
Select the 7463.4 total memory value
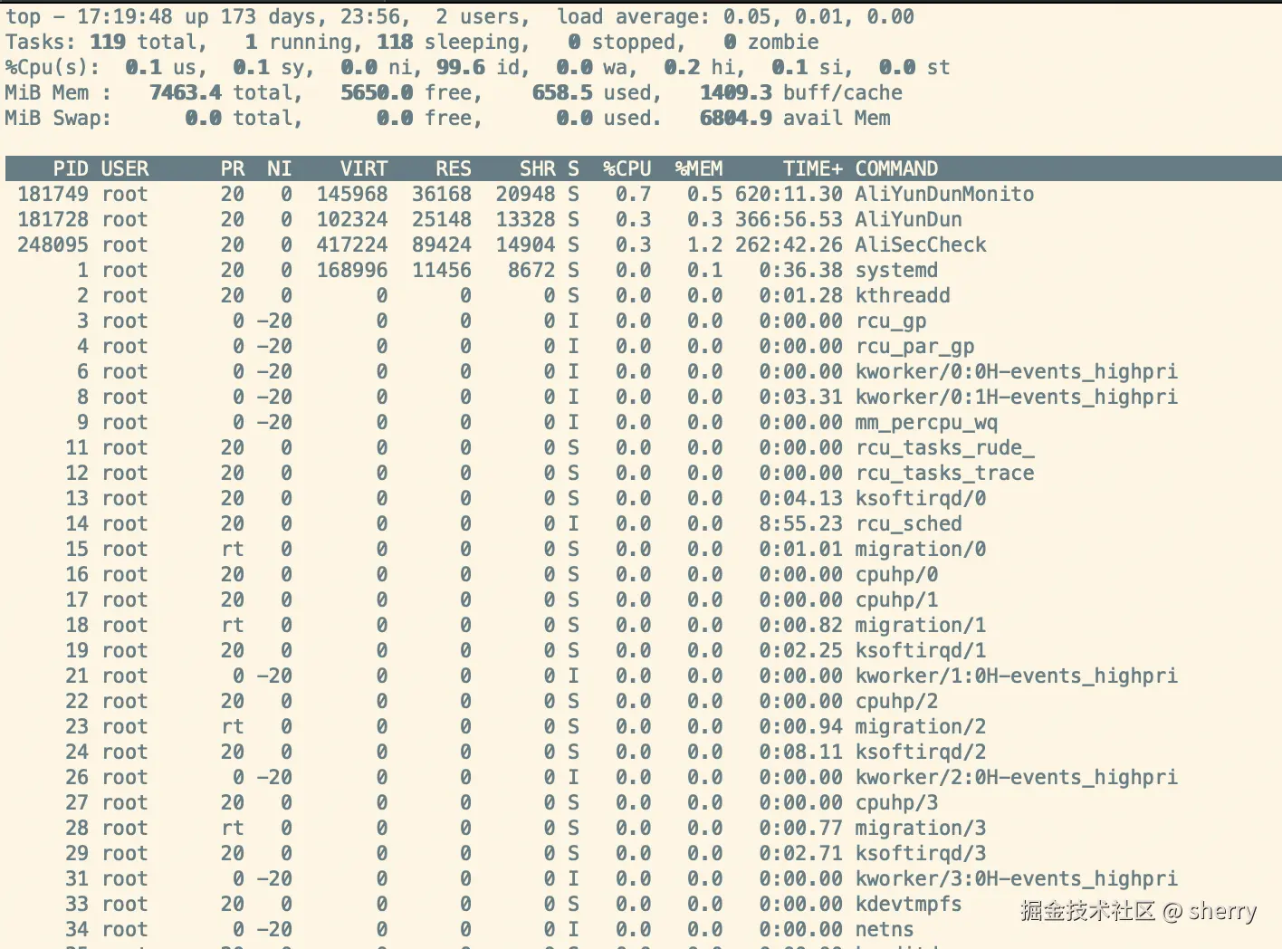tap(186, 92)
